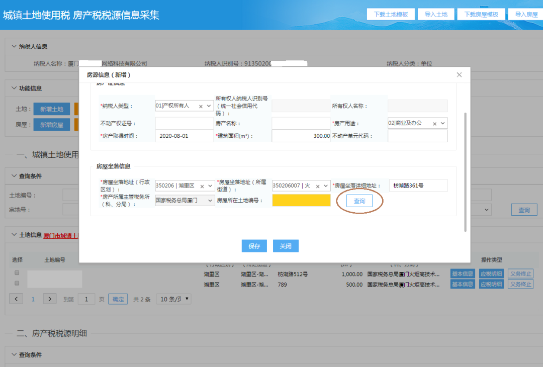
Task: Open the 新增土地 creation button
Action: (53, 109)
